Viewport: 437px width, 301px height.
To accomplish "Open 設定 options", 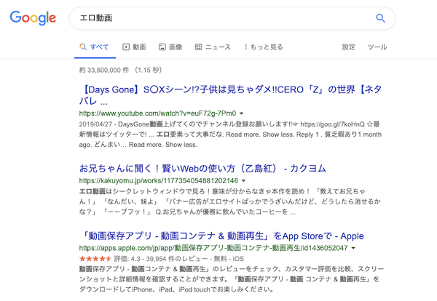I will click(x=349, y=47).
